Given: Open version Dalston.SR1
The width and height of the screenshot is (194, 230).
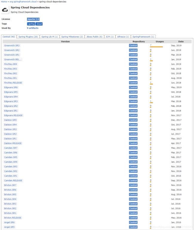Looking at the screenshot, I should [10, 139].
